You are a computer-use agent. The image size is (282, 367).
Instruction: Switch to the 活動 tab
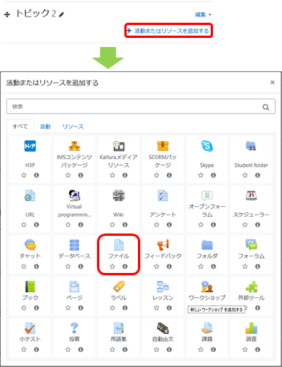(45, 126)
